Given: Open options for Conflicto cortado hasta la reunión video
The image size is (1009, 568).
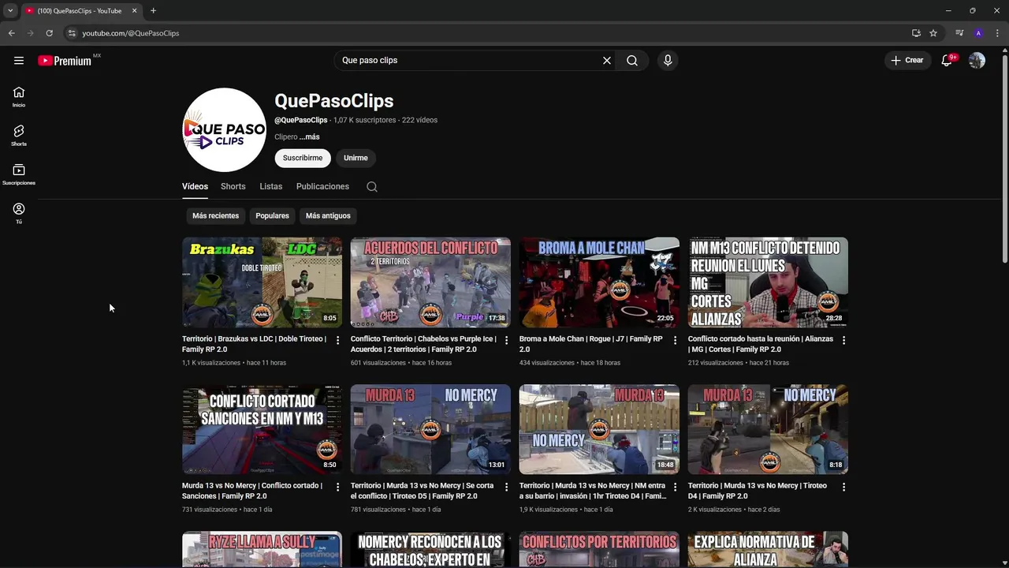Looking at the screenshot, I should click(x=843, y=340).
